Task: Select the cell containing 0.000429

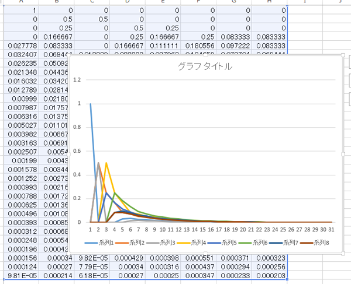Action: [128, 258]
